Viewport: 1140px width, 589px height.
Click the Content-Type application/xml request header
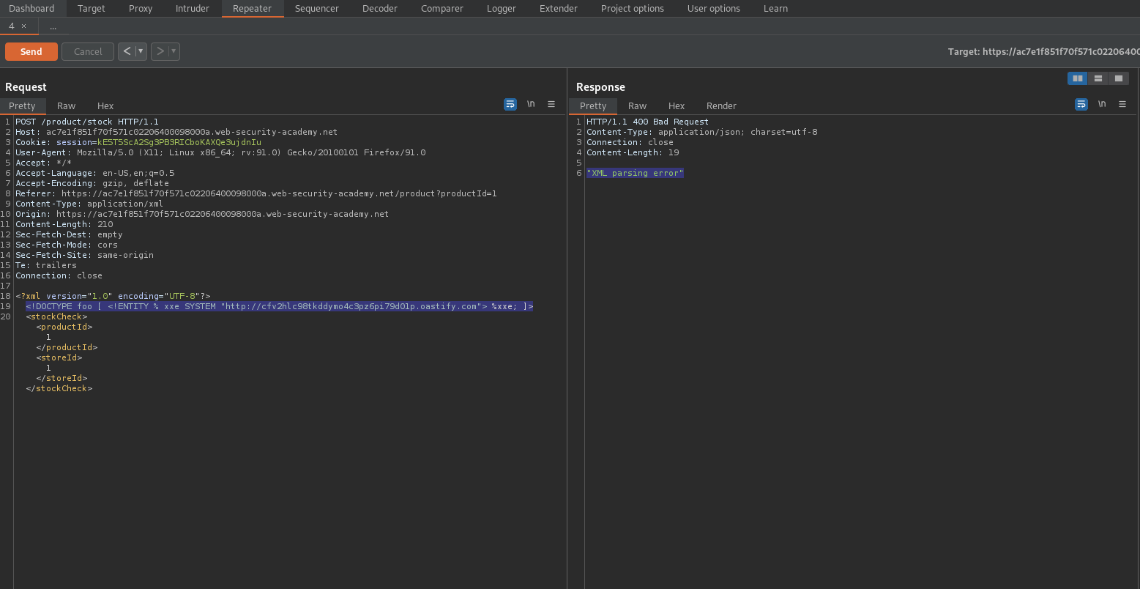(x=89, y=204)
